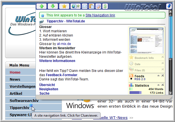Open the gear settings toolbar icon
Image resolution: width=175 pixels, height=122 pixels.
[98, 6]
